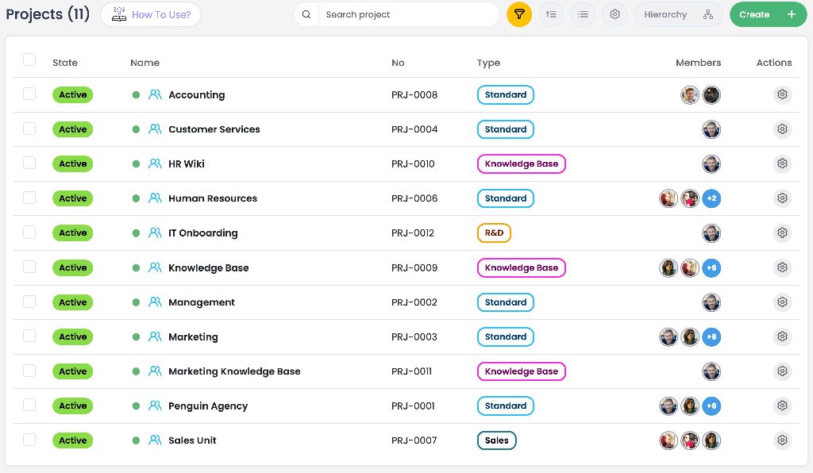Expand +2 members on Human Resources
This screenshot has width=813, height=473.
[x=711, y=198]
